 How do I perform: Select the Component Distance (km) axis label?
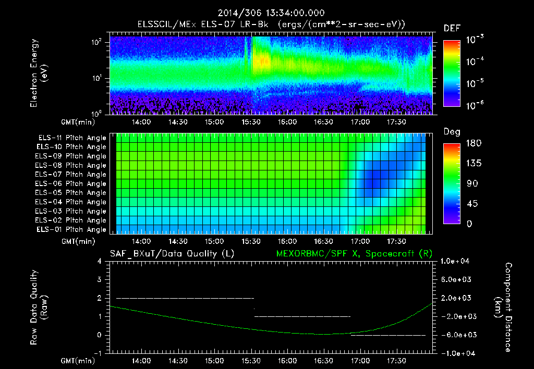click(x=503, y=307)
